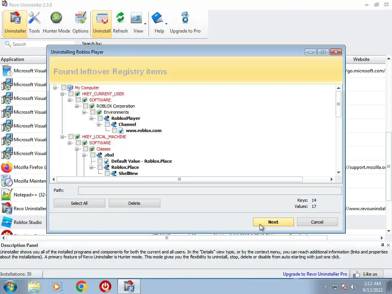The width and height of the screenshot is (392, 294).
Task: Close the Description Panel
Action: pyautogui.click(x=388, y=245)
